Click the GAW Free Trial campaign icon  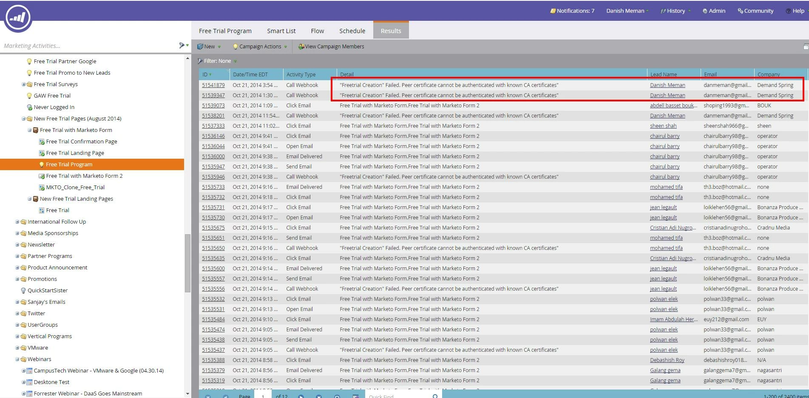pyautogui.click(x=29, y=96)
